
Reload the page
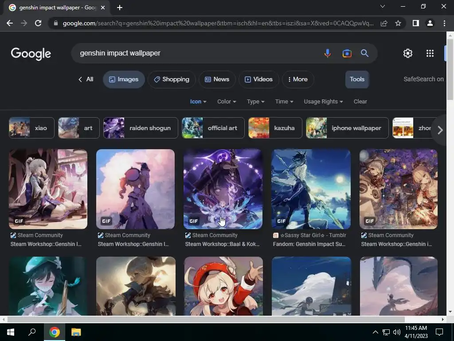[38, 23]
